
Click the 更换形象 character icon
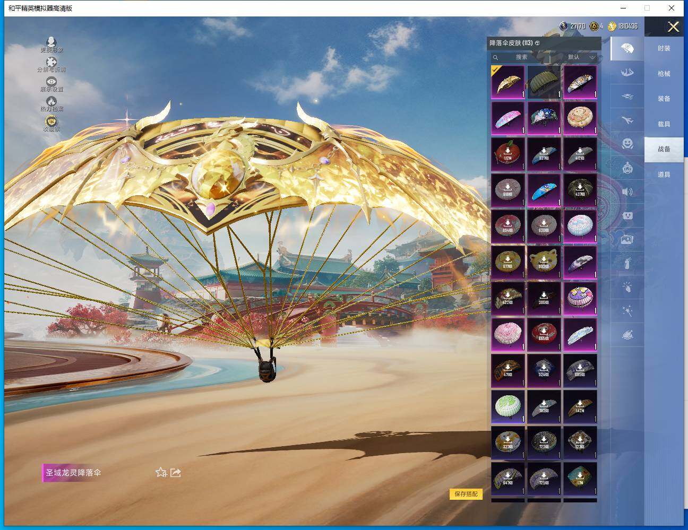51,42
